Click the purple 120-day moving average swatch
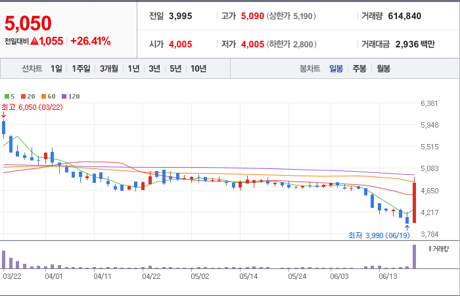Viewport: 460px width, 296px height. pyautogui.click(x=64, y=96)
